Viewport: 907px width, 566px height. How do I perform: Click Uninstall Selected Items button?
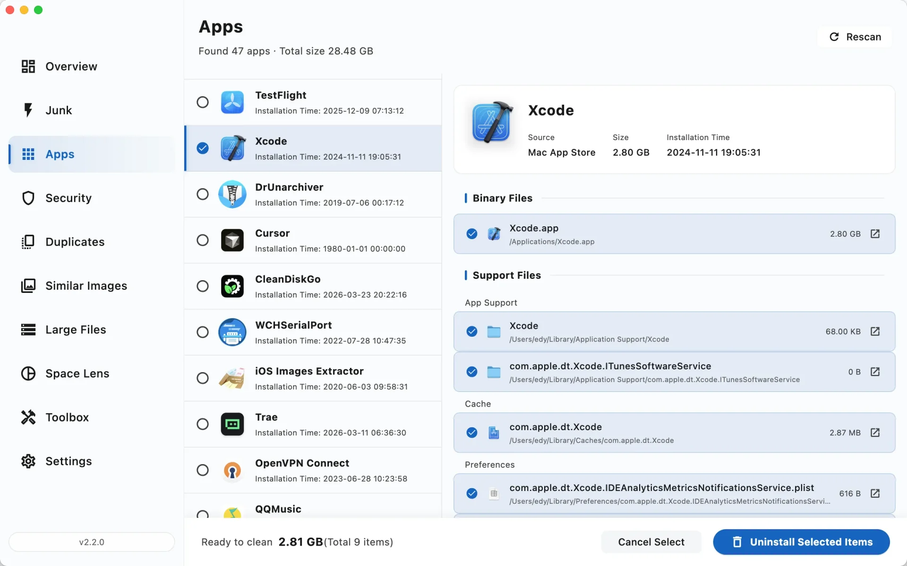[x=801, y=542]
